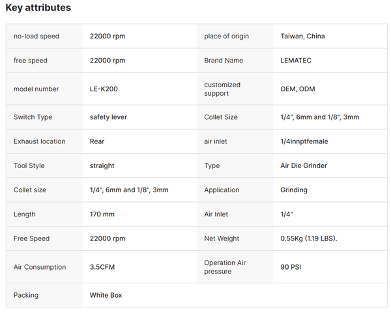Click the safety lever switch type value
Screen dimensions: 391x314
[x=108, y=117]
